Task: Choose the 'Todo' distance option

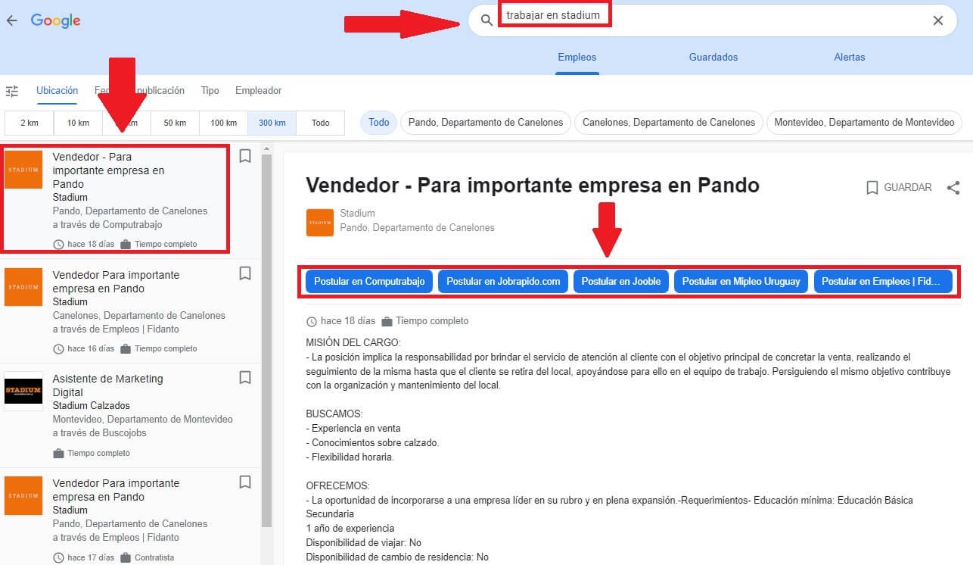Action: pos(320,123)
